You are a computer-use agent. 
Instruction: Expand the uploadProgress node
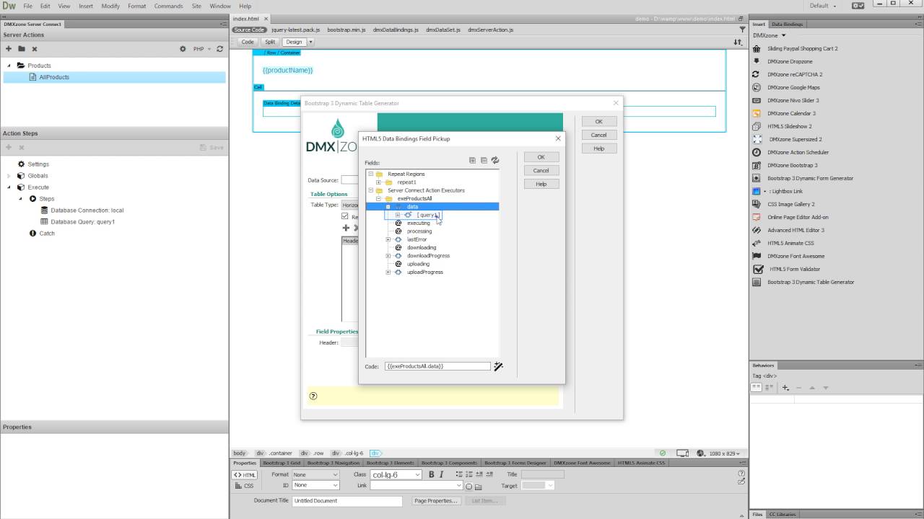[388, 272]
